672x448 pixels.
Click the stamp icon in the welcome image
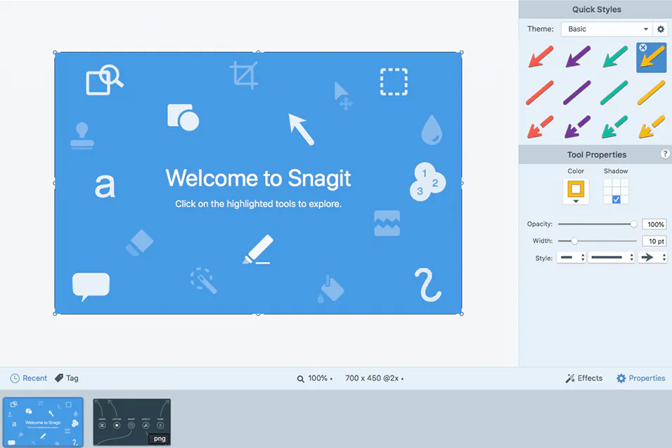pyautogui.click(x=84, y=134)
